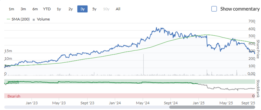
Task: Select the 2y time range
Action: coord(71,9)
